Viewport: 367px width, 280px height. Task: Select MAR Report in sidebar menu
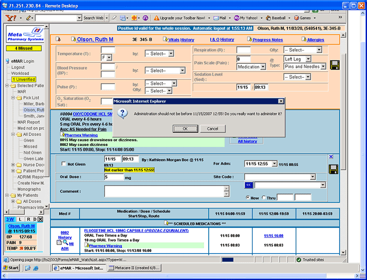point(28,122)
